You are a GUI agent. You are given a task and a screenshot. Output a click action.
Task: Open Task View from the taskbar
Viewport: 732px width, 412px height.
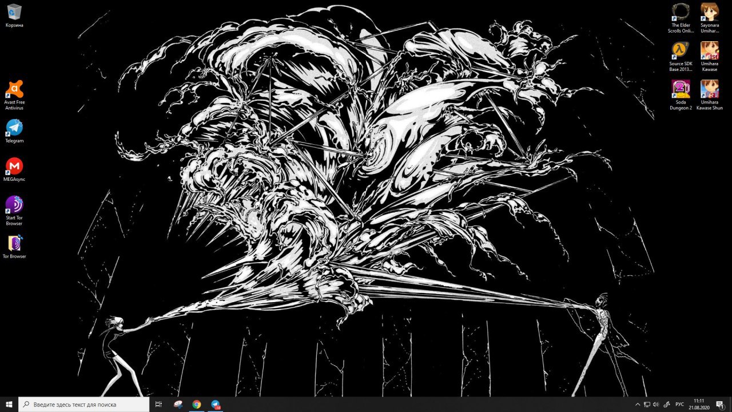[159, 404]
